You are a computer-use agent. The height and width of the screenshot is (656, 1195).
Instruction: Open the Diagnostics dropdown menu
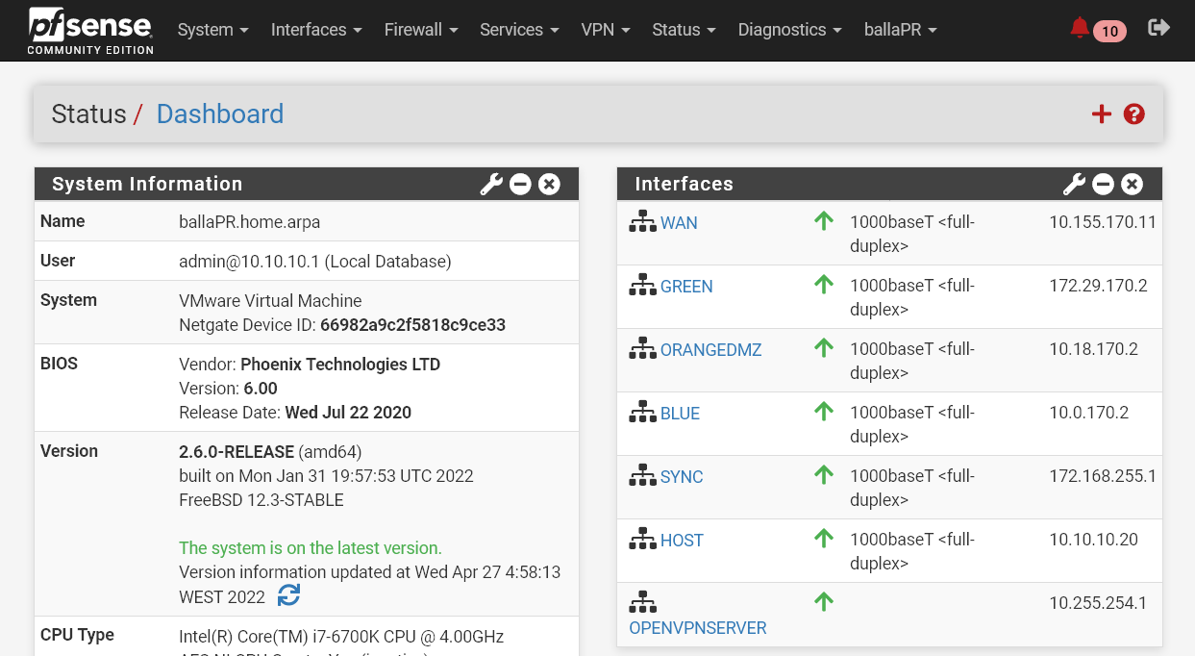[789, 30]
